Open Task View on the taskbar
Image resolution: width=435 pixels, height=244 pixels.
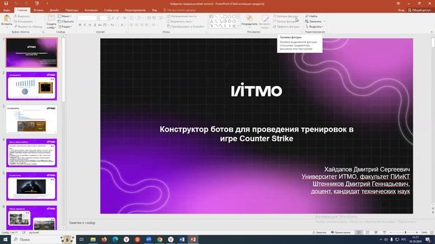(82, 239)
